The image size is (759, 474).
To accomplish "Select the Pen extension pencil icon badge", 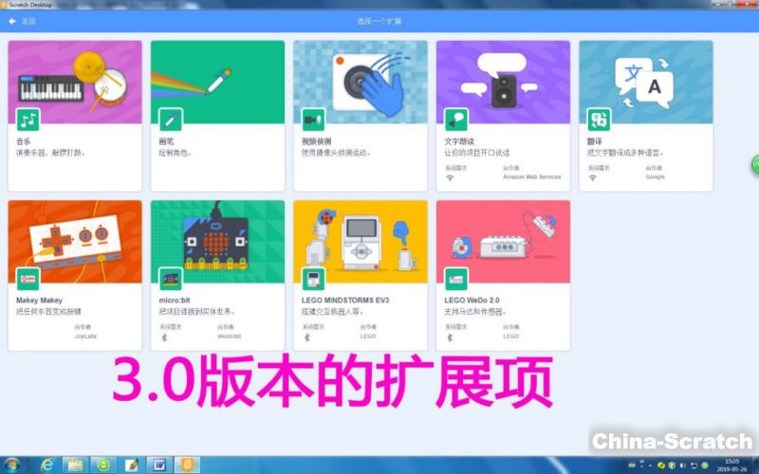I will click(171, 119).
